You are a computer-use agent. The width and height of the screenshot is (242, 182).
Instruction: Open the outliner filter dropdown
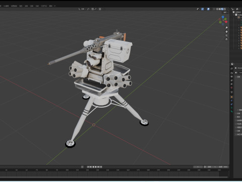[x=237, y=9]
